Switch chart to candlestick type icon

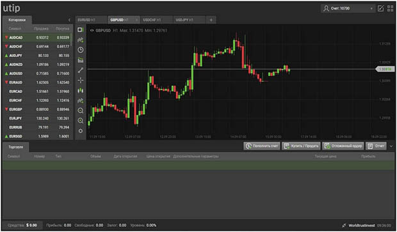pos(81,90)
